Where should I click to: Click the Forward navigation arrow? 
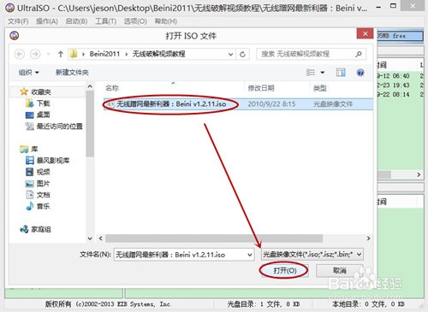click(35, 54)
